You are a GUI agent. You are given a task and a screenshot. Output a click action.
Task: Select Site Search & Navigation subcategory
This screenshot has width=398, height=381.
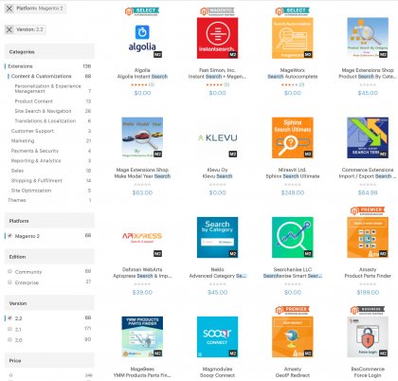tap(43, 111)
